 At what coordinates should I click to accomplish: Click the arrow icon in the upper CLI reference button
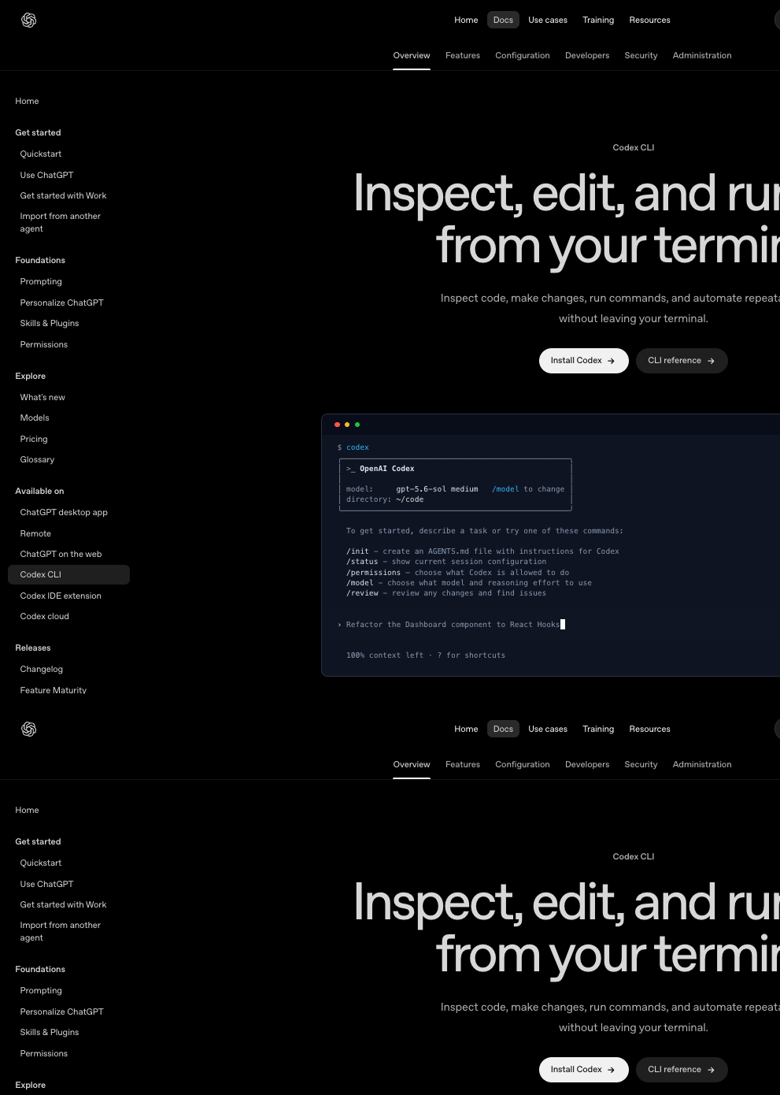click(711, 361)
